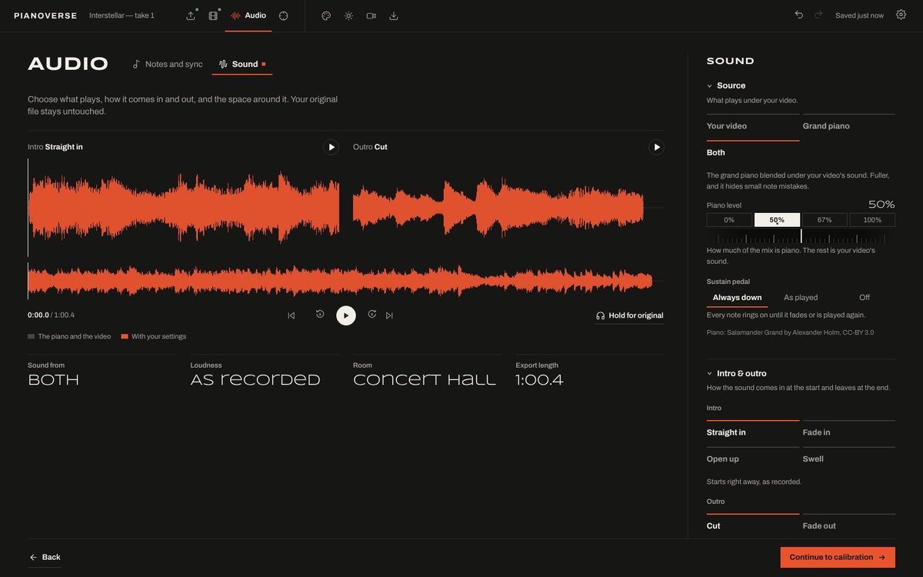Open the film strip video step
The width and height of the screenshot is (923, 577).
tap(213, 15)
